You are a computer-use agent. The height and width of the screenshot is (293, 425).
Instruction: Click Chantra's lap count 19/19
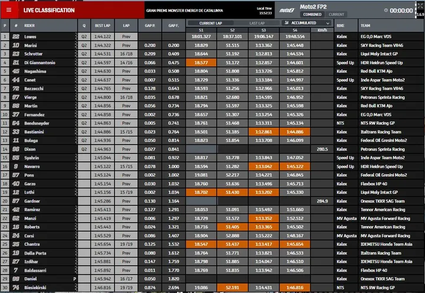point(126,244)
